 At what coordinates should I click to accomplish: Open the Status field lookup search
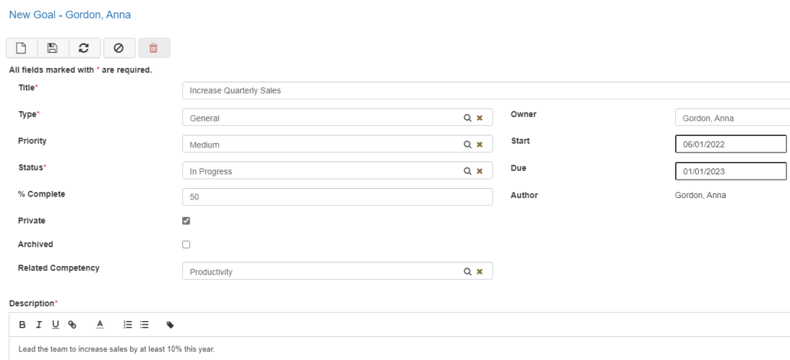467,171
